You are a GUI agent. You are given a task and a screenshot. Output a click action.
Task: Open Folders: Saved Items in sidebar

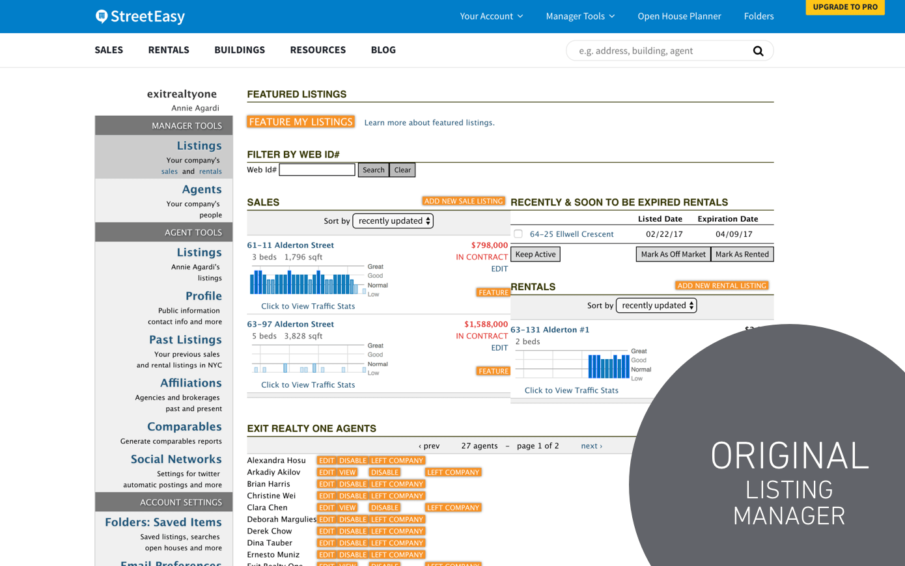(x=163, y=522)
